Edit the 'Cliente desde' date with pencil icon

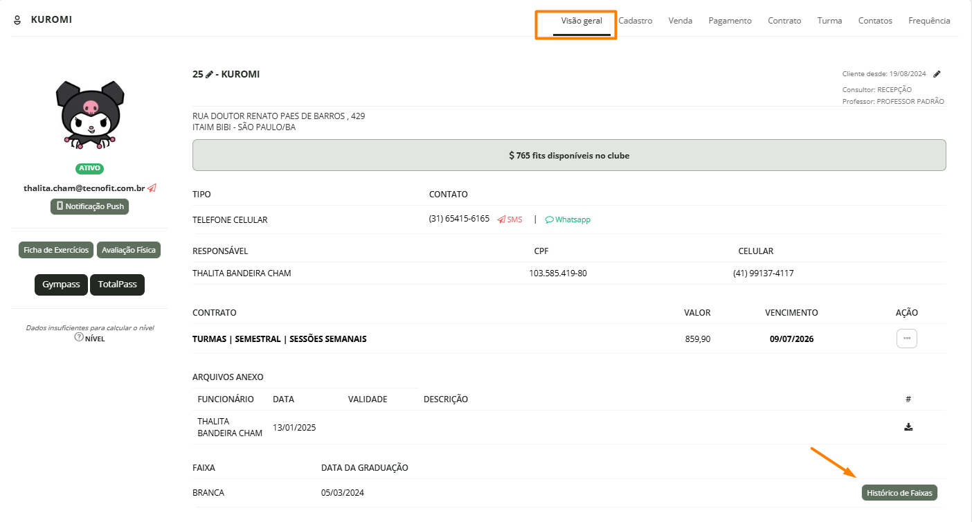[x=937, y=73]
